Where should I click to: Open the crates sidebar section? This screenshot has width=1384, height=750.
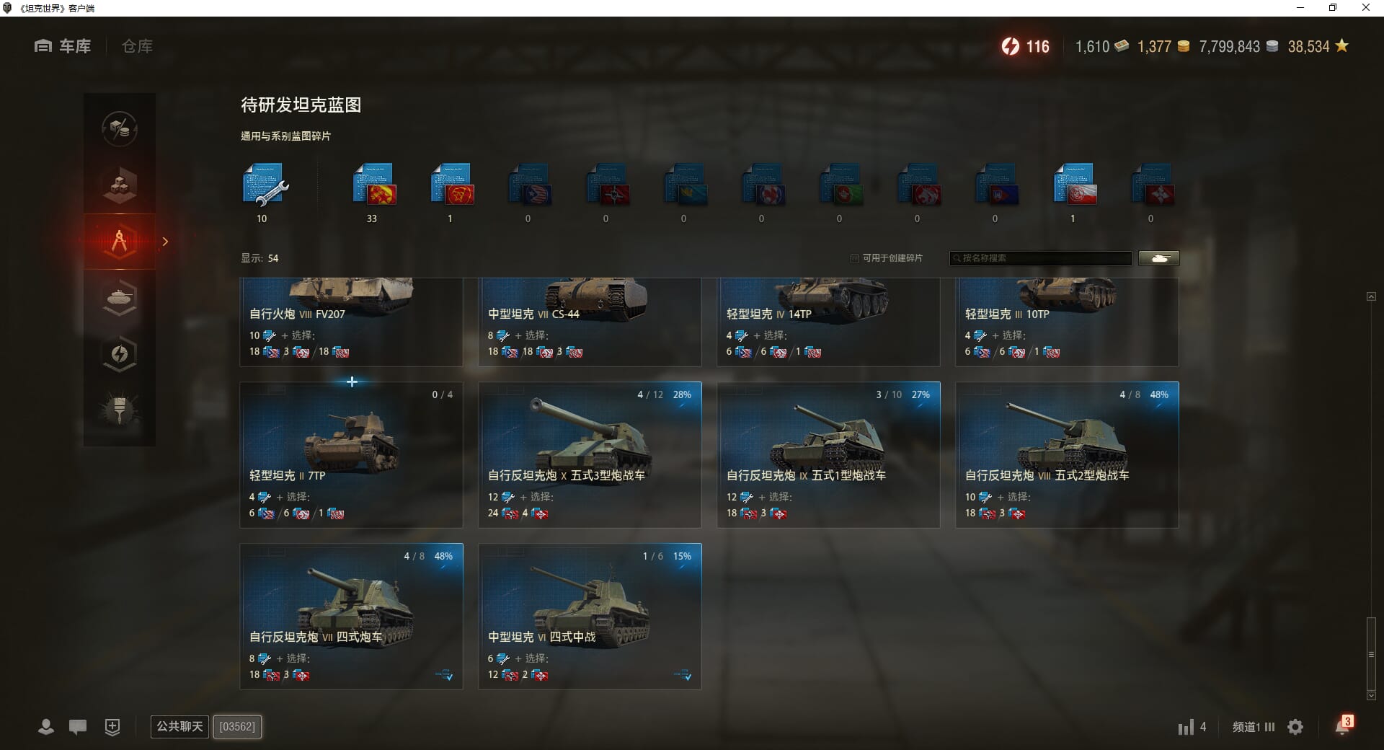tap(120, 185)
